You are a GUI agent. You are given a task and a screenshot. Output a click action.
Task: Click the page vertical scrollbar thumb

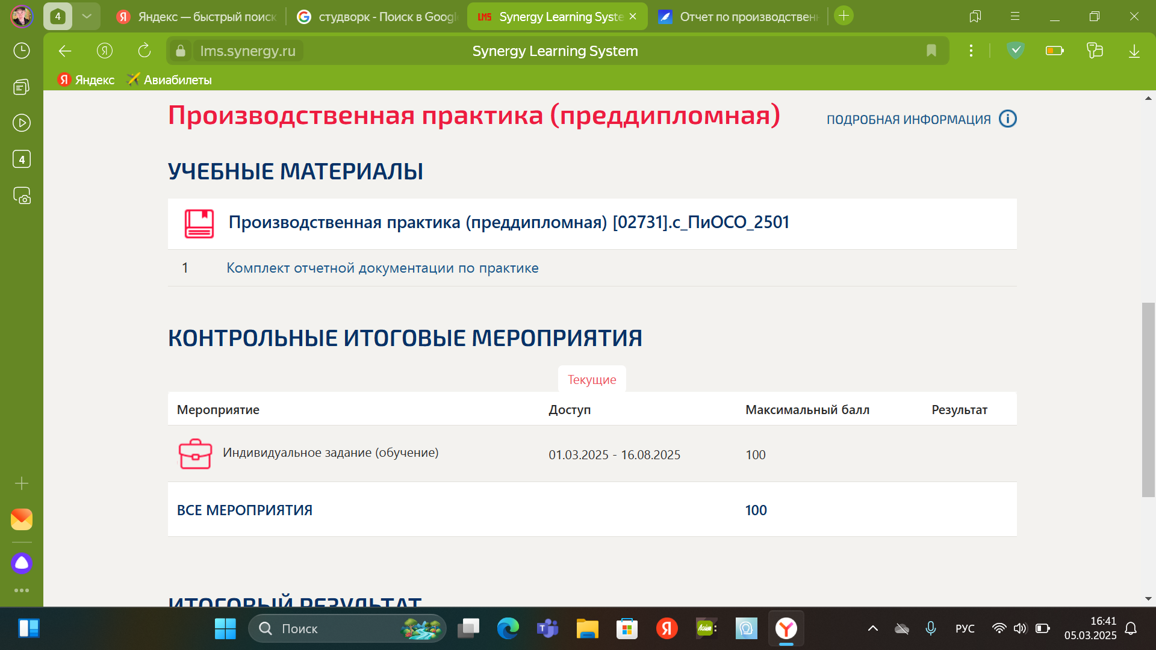1148,400
